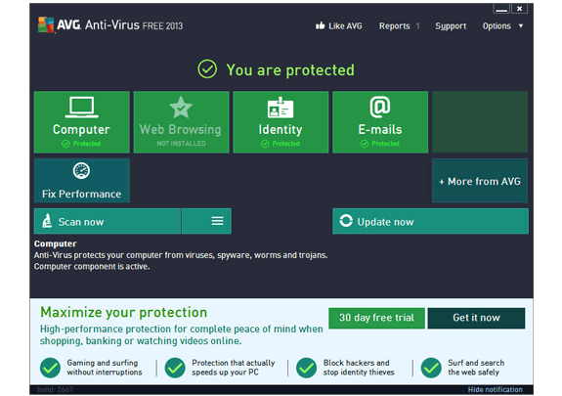Image resolution: width=562 pixels, height=396 pixels.
Task: Click the thumbs-up Like icon
Action: (320, 25)
